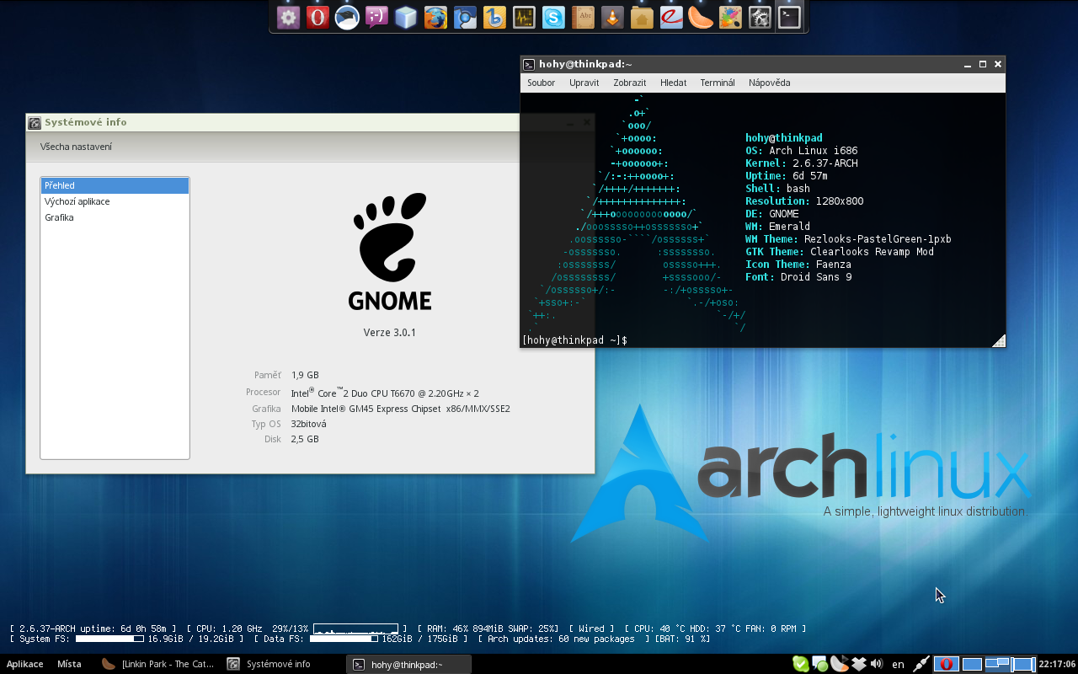Click the Všechna nastavení button
The height and width of the screenshot is (674, 1078).
(77, 147)
